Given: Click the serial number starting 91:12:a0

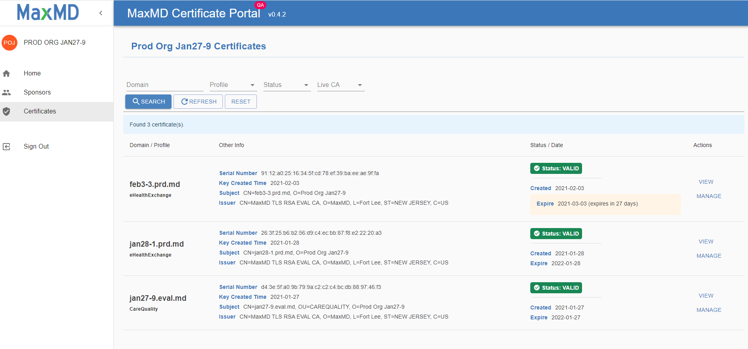Looking at the screenshot, I should (x=320, y=173).
